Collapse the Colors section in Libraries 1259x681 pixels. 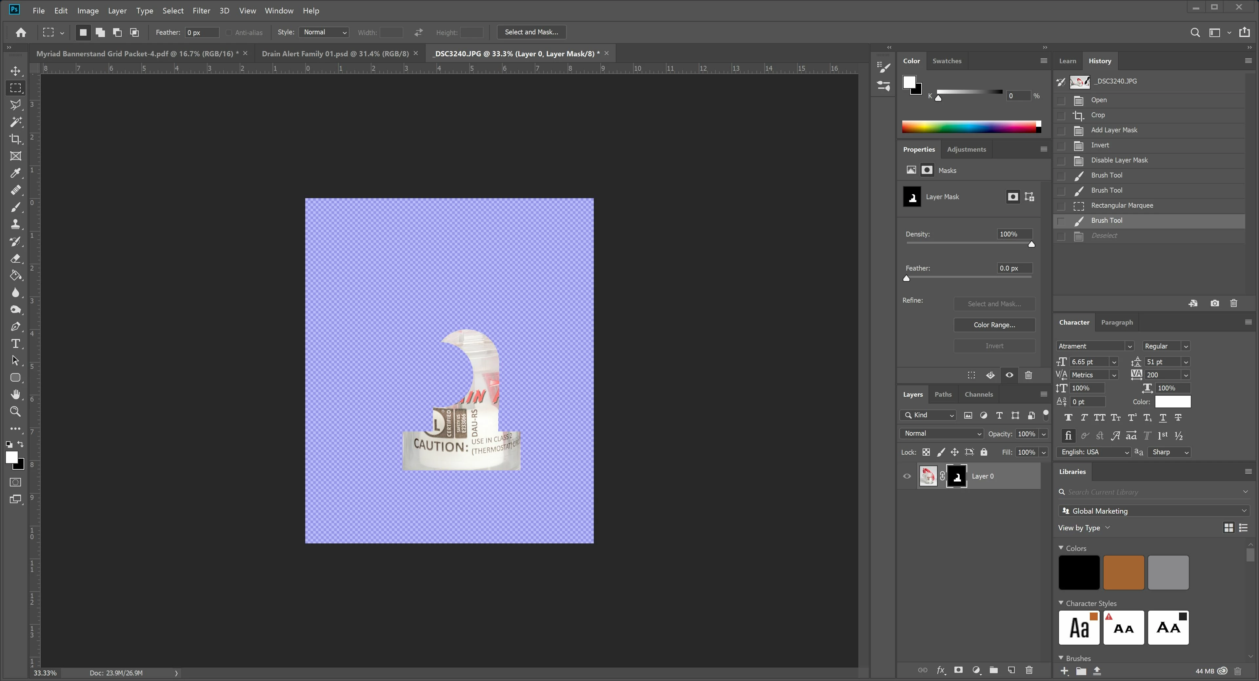[x=1061, y=548]
